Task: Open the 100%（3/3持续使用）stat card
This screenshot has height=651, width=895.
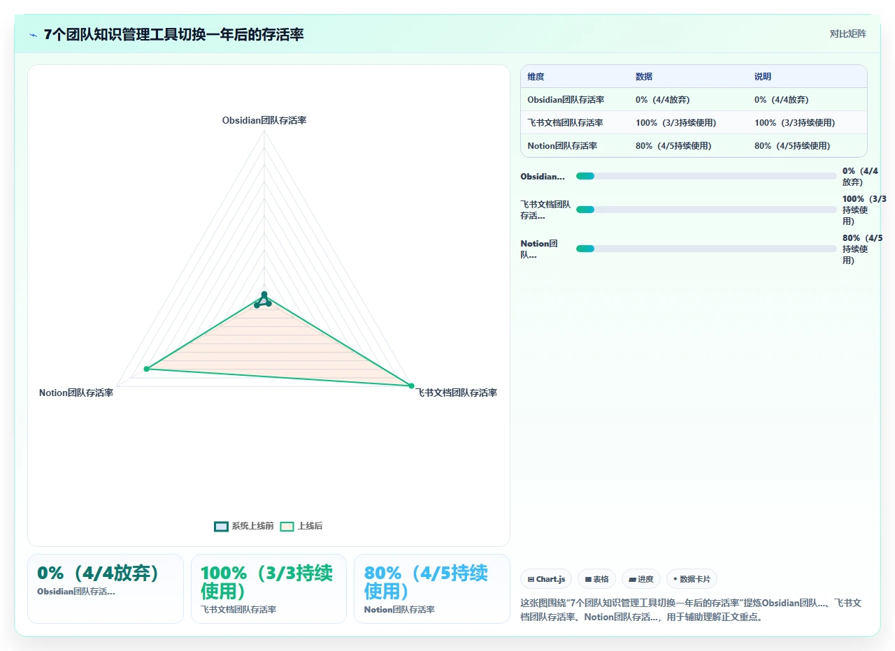Action: pos(268,588)
